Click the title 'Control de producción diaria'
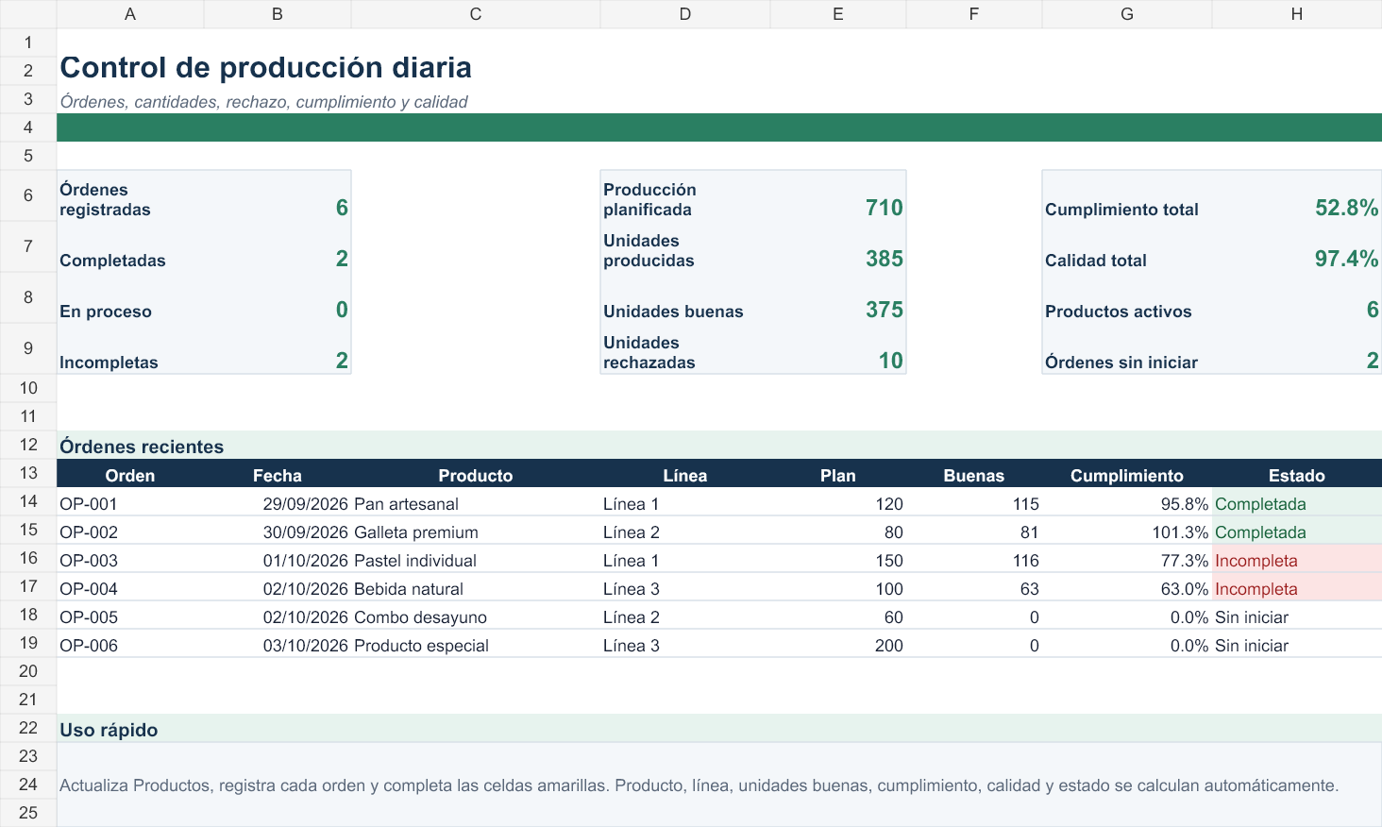The height and width of the screenshot is (827, 1382). pyautogui.click(x=265, y=67)
